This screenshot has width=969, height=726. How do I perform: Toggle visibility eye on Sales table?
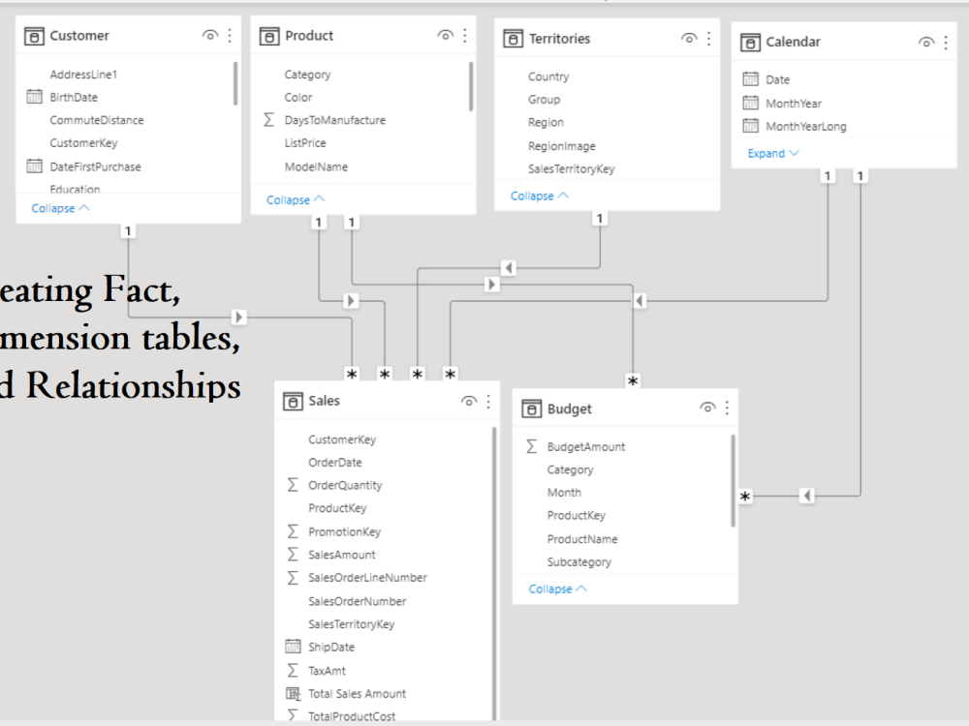(468, 402)
